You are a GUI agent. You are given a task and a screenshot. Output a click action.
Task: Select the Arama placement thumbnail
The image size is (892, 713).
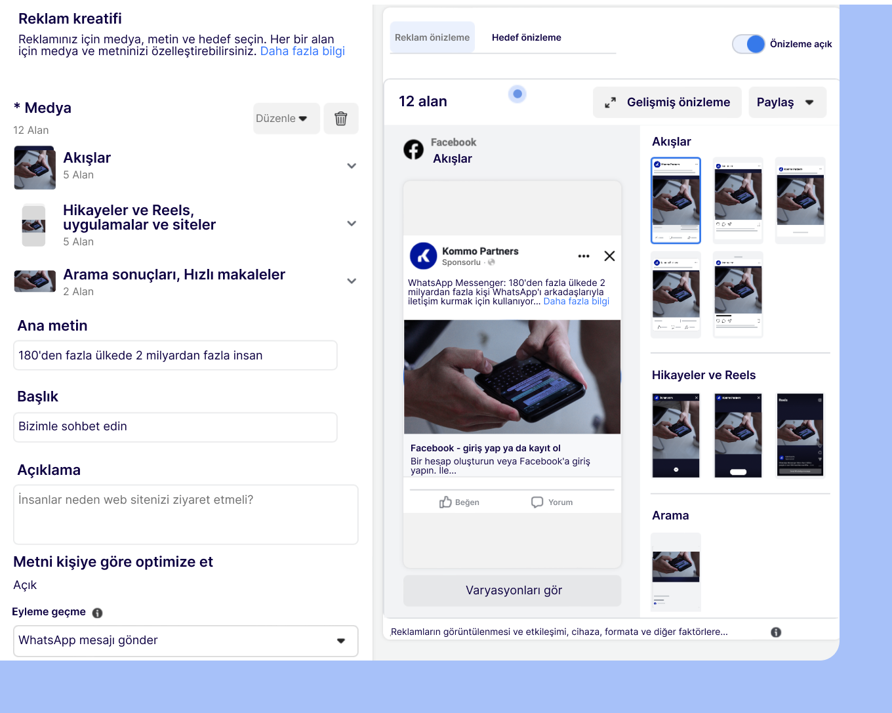pyautogui.click(x=676, y=572)
